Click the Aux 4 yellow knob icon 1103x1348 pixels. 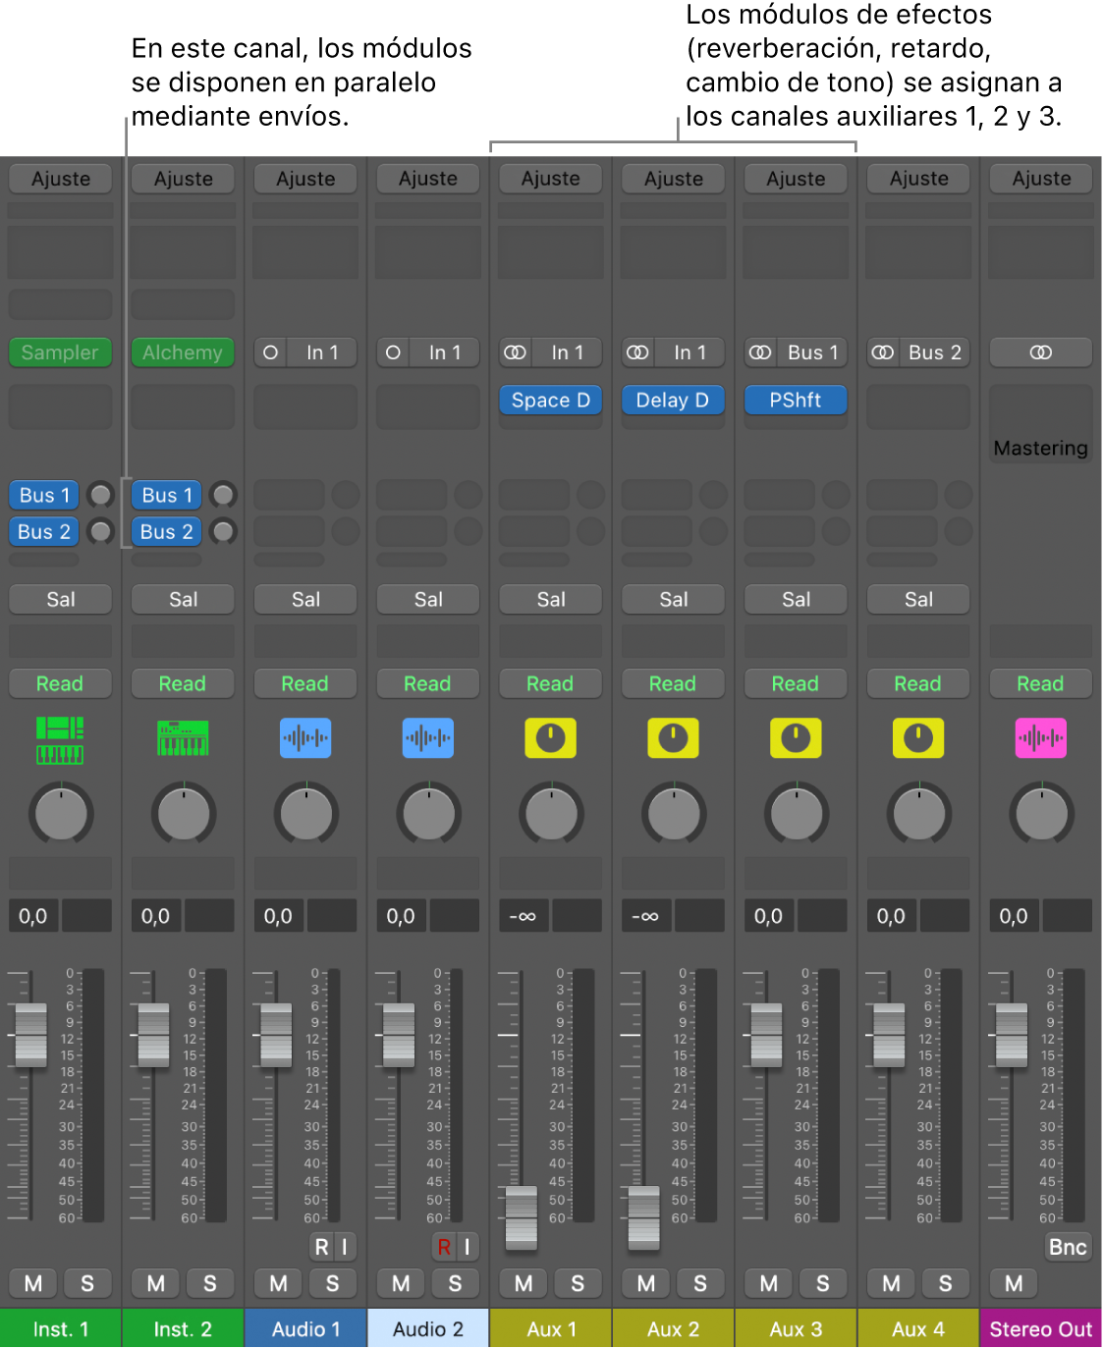[x=917, y=738]
